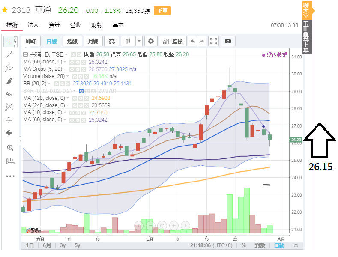Click the orange 下單 order button
Viewport: 338px width, 257px height.
coord(161,10)
